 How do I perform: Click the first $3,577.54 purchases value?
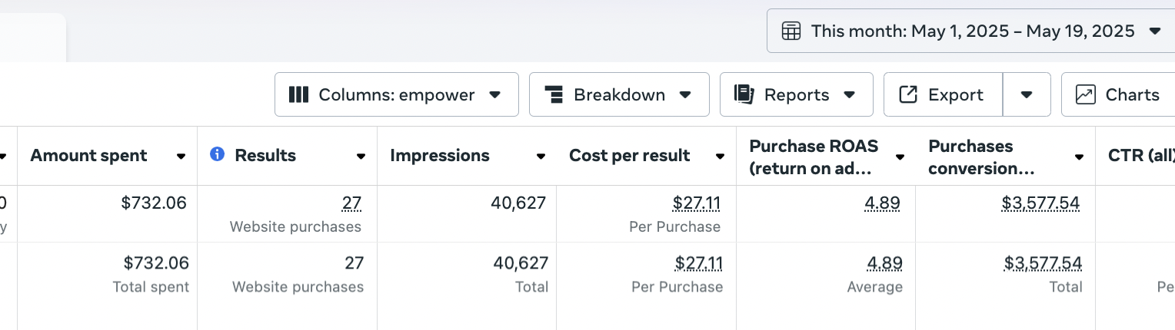[1040, 203]
